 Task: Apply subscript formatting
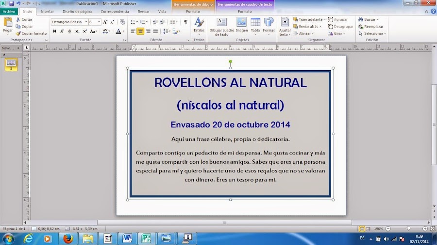point(77,31)
